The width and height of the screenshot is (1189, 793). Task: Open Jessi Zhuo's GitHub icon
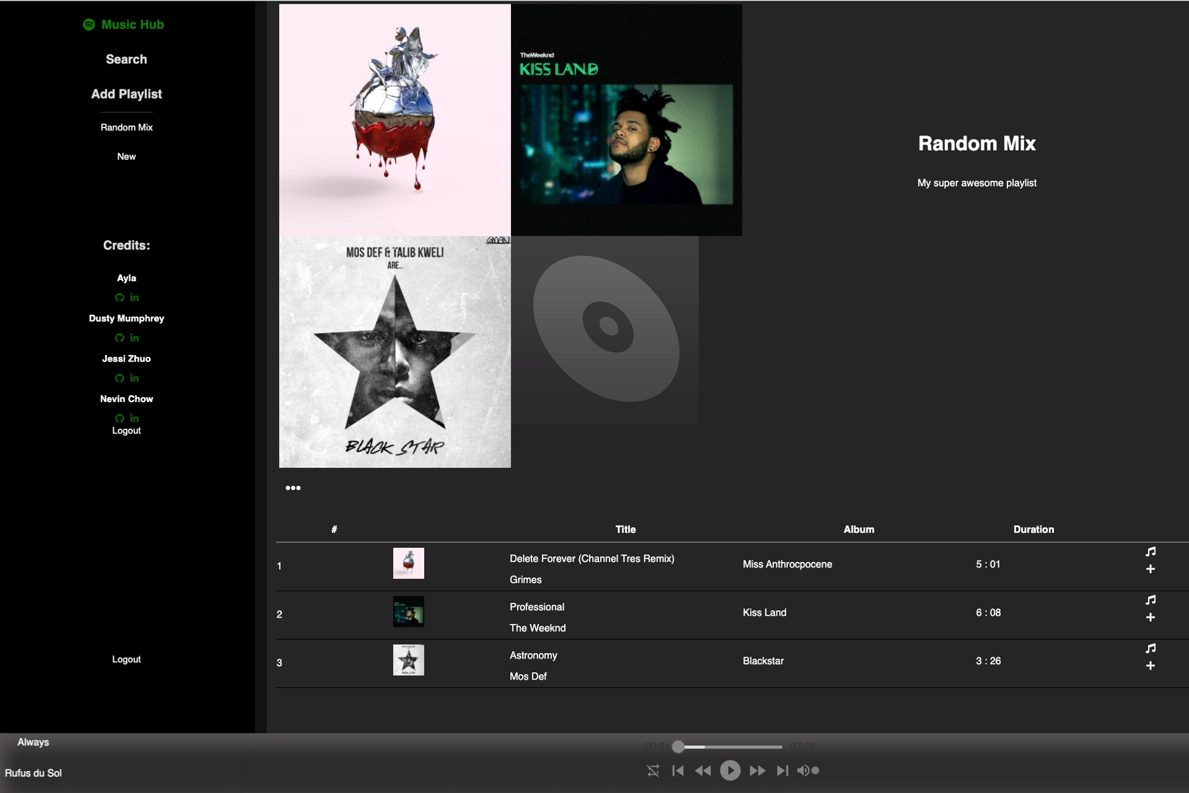[x=120, y=379]
